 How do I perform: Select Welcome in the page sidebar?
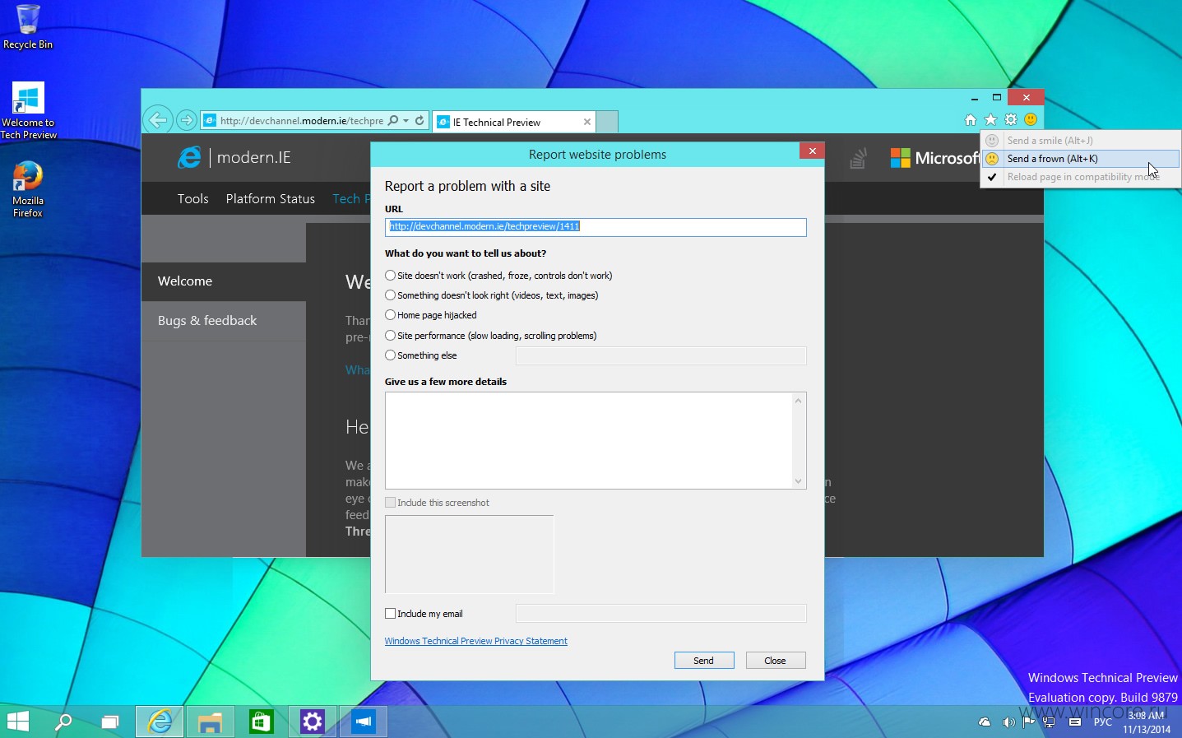[x=224, y=281]
